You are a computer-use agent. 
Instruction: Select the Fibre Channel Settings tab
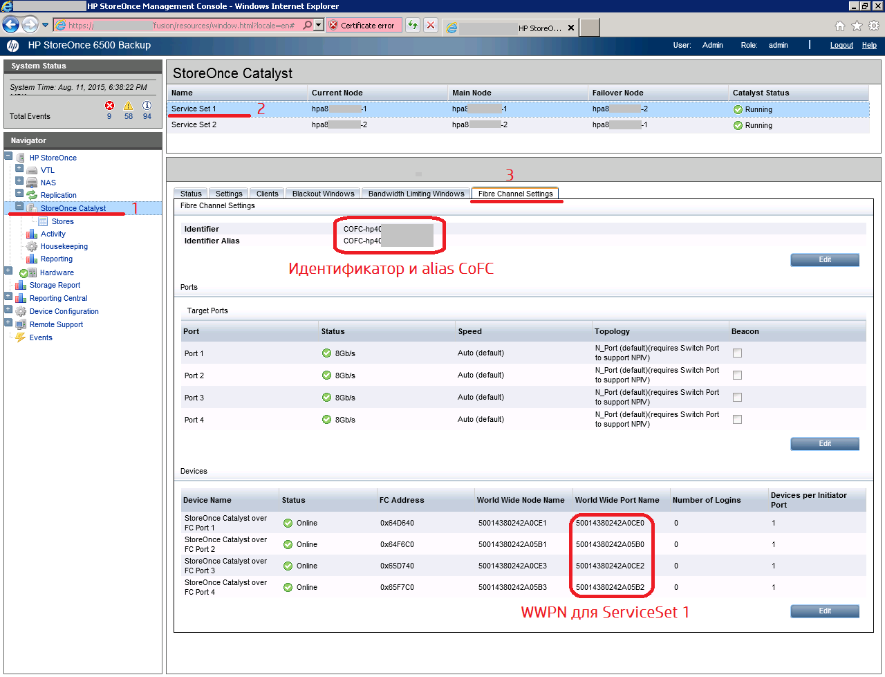point(516,194)
